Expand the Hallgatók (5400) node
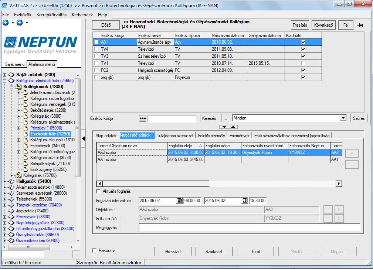Screen dimensions: 373x269 coord(4,181)
